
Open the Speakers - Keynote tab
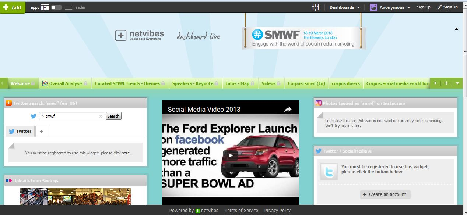195,83
